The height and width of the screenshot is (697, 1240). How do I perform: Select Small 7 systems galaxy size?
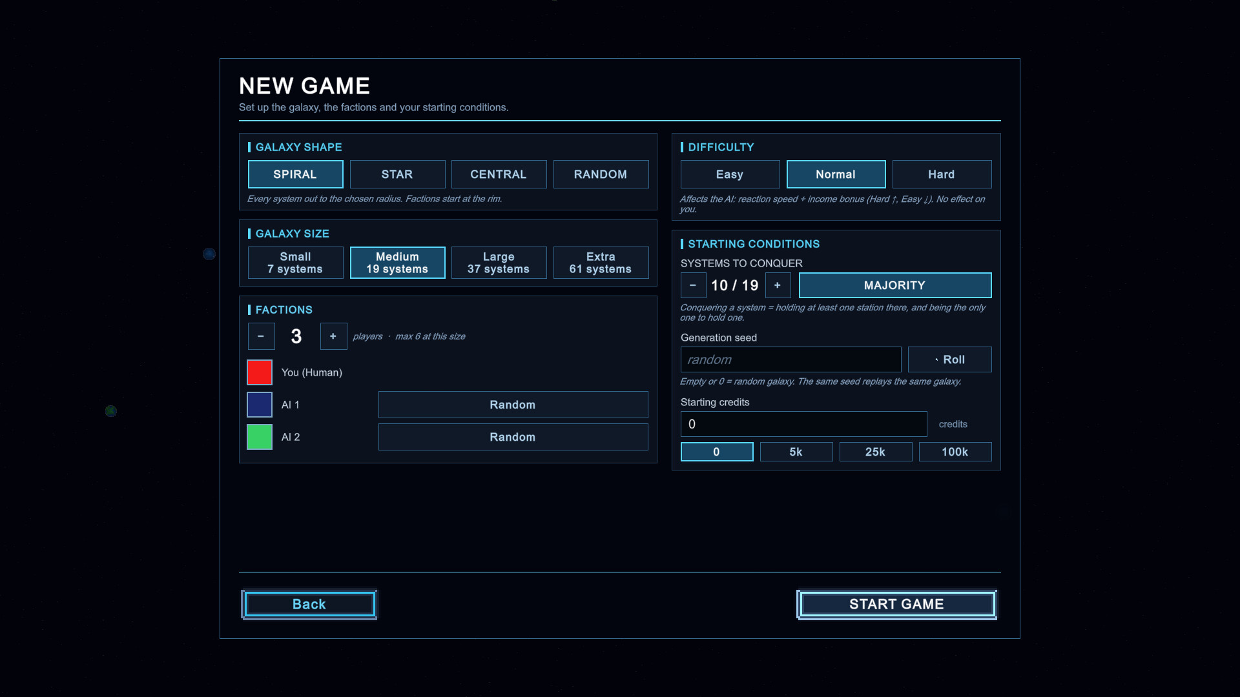295,263
